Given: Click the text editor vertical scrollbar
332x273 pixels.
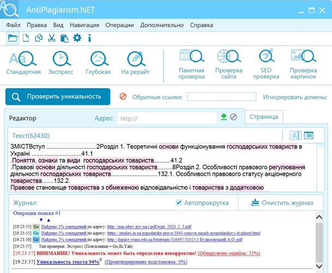Looking at the screenshot, I should [x=321, y=168].
